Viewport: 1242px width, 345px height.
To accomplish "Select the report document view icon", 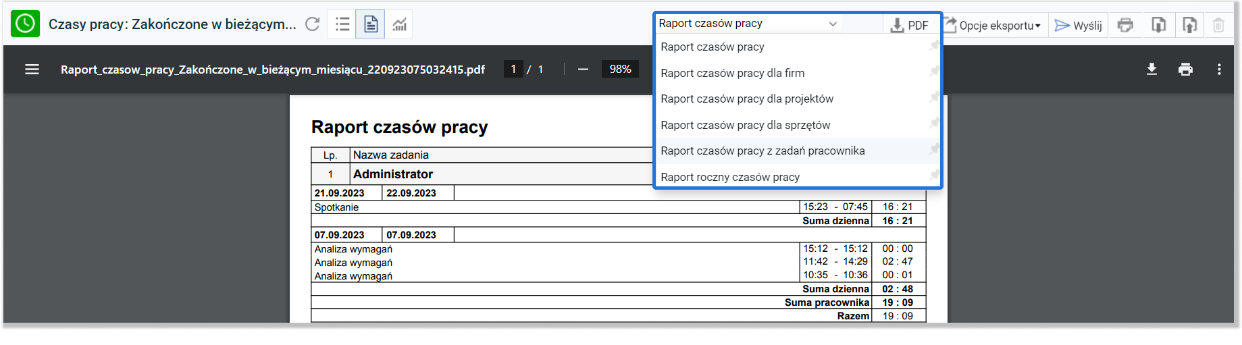I will 371,24.
